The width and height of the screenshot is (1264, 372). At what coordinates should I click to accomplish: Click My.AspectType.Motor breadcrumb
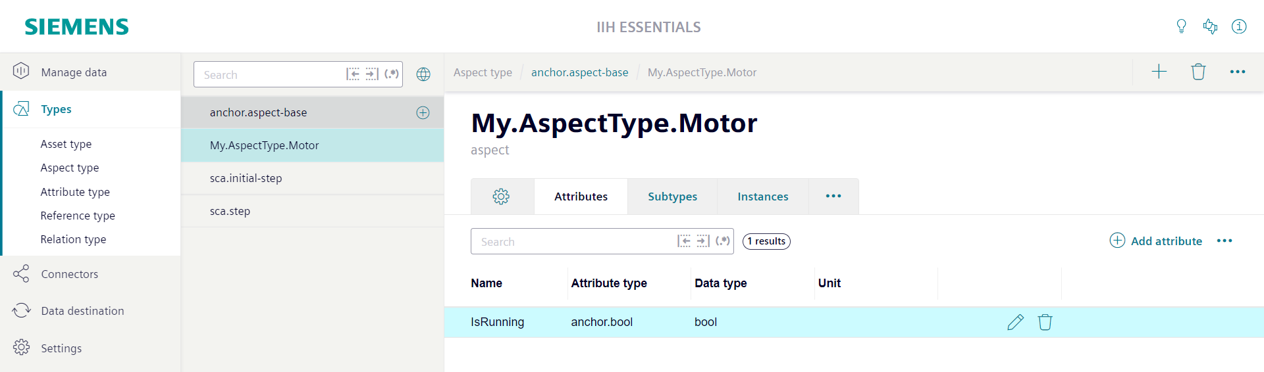pyautogui.click(x=702, y=72)
